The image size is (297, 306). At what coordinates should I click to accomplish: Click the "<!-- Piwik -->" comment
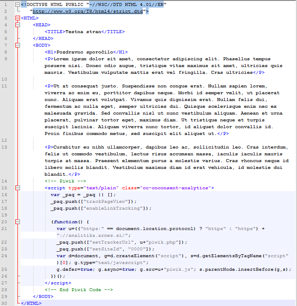click(65, 181)
